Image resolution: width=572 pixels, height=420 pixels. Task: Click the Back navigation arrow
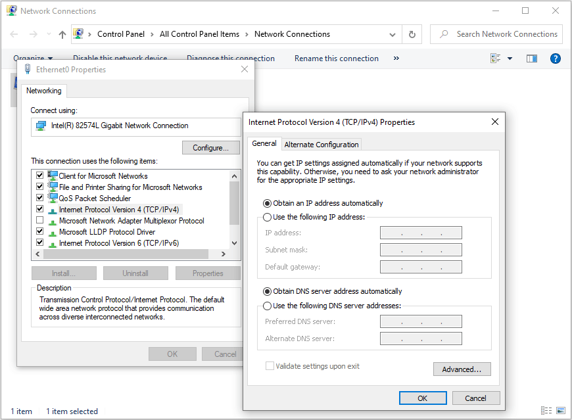click(x=14, y=34)
